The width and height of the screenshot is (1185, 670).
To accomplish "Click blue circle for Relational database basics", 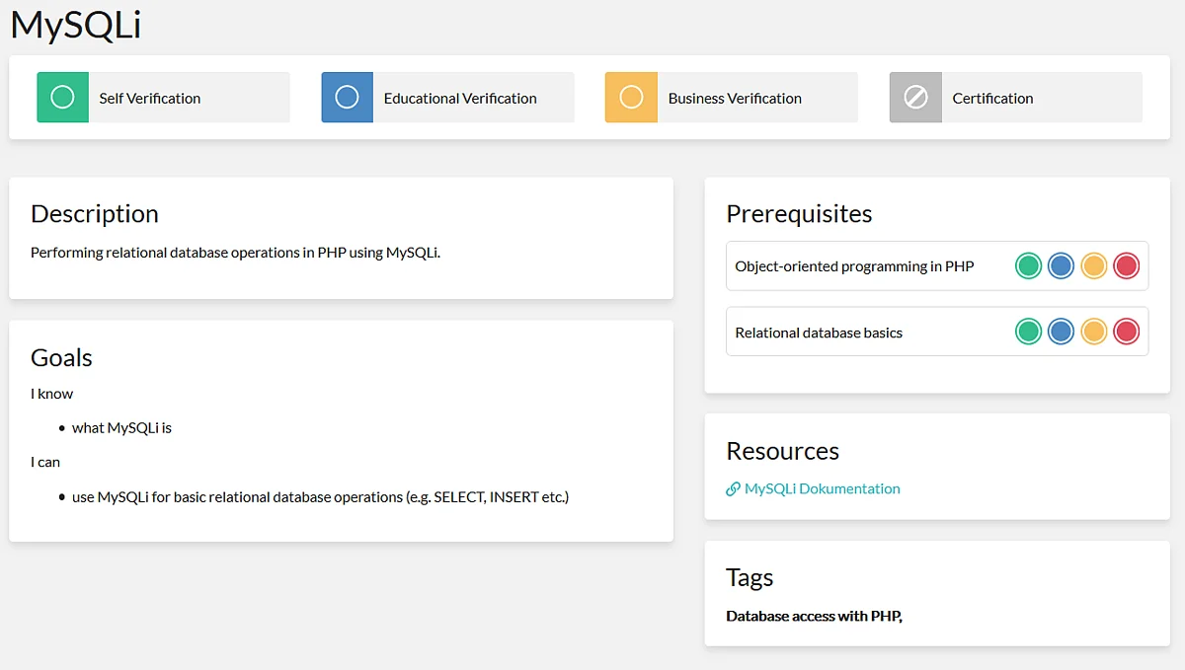I will [x=1061, y=332].
